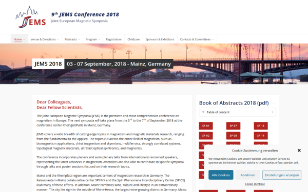Viewport: 308px width, 192px height.
Task: Open the SP 02 abstracts button
Action: coord(206,136)
